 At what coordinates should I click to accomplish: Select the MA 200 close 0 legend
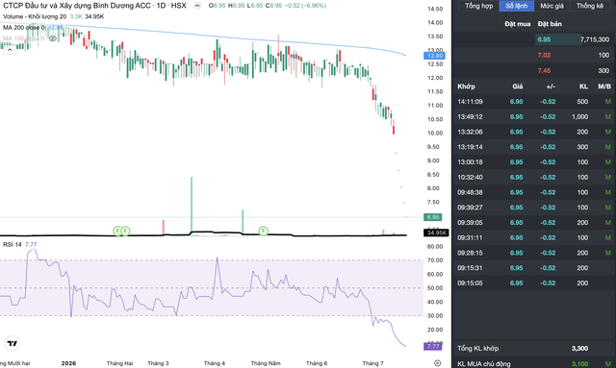coord(23,28)
